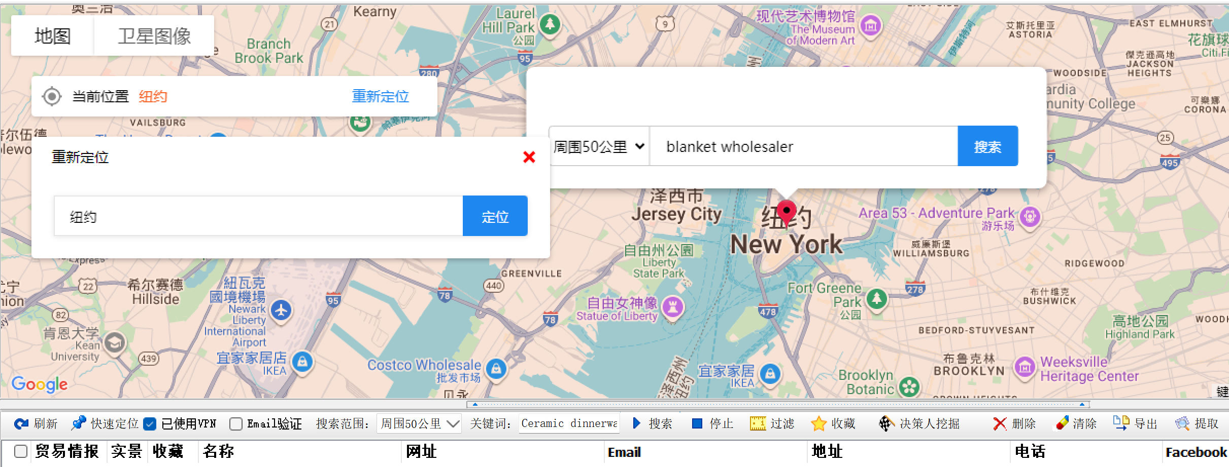Click the 决策人挖掘 toolbar icon

point(886,423)
